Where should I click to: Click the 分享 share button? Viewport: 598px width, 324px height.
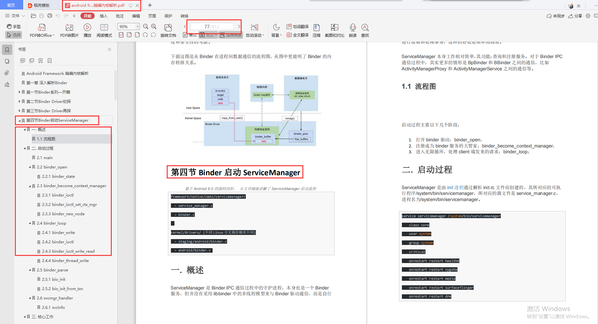click(x=575, y=16)
